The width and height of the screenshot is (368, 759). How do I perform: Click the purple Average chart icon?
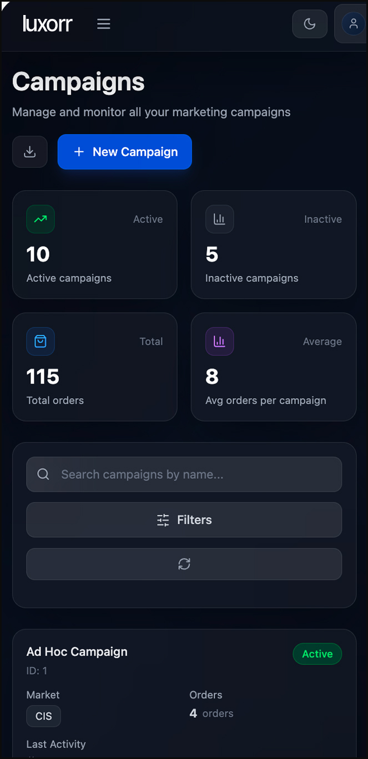pyautogui.click(x=219, y=341)
